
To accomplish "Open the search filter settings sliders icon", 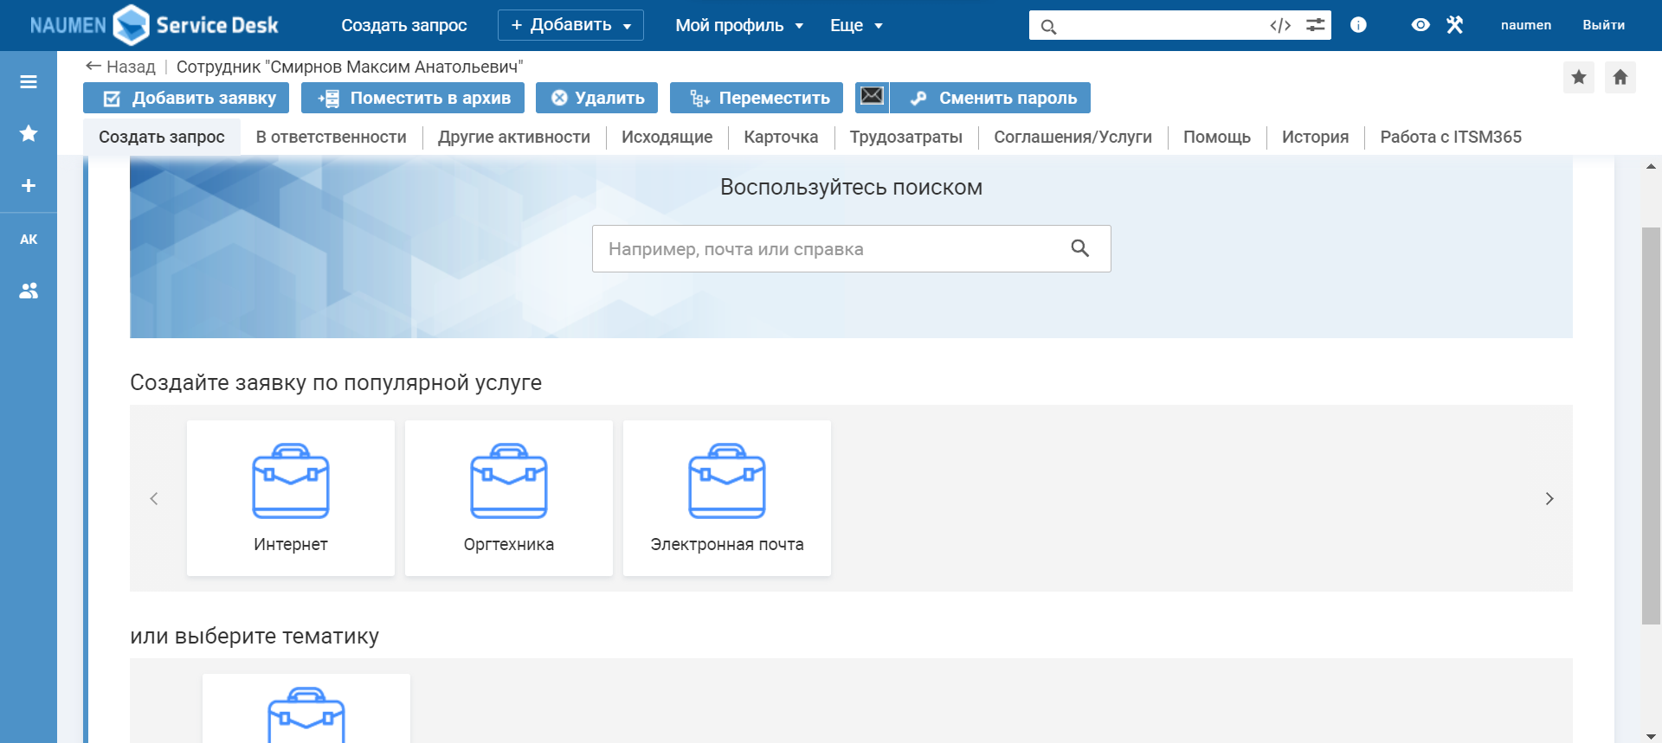I will point(1315,25).
